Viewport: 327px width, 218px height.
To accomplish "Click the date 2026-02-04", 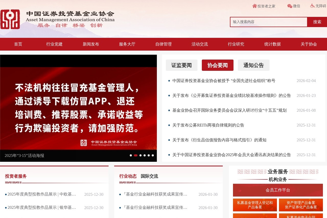I will tap(306, 81).
